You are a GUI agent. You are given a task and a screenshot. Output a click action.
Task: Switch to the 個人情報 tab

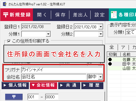[15, 85]
